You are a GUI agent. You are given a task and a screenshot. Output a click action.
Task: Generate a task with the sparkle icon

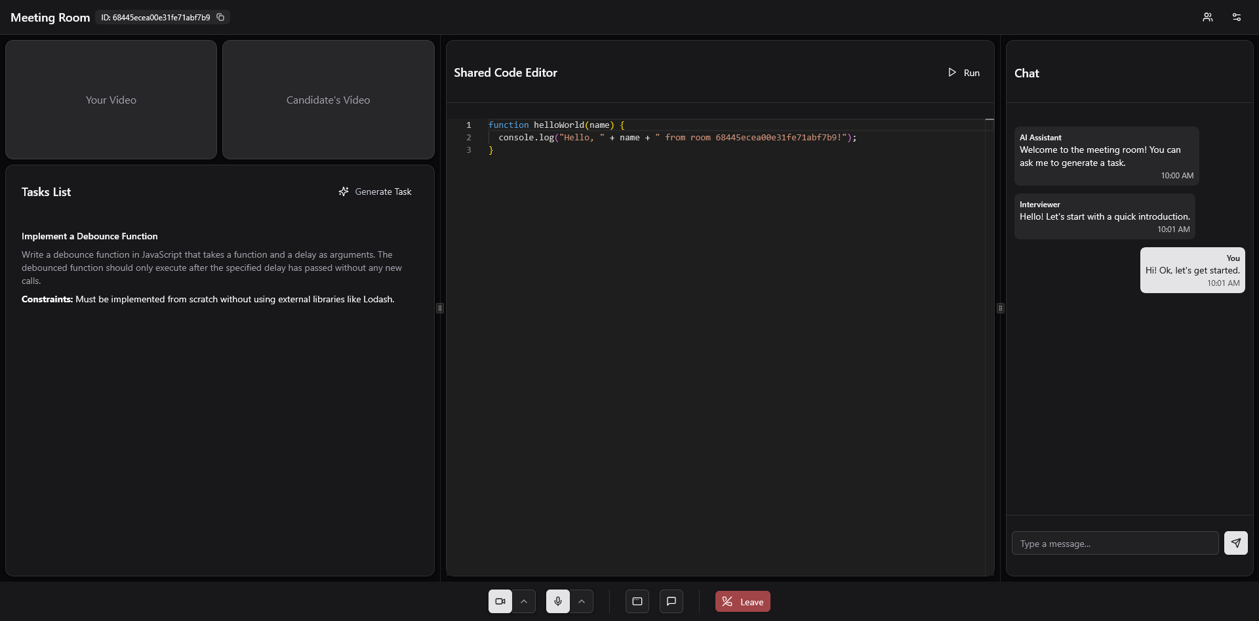click(344, 191)
